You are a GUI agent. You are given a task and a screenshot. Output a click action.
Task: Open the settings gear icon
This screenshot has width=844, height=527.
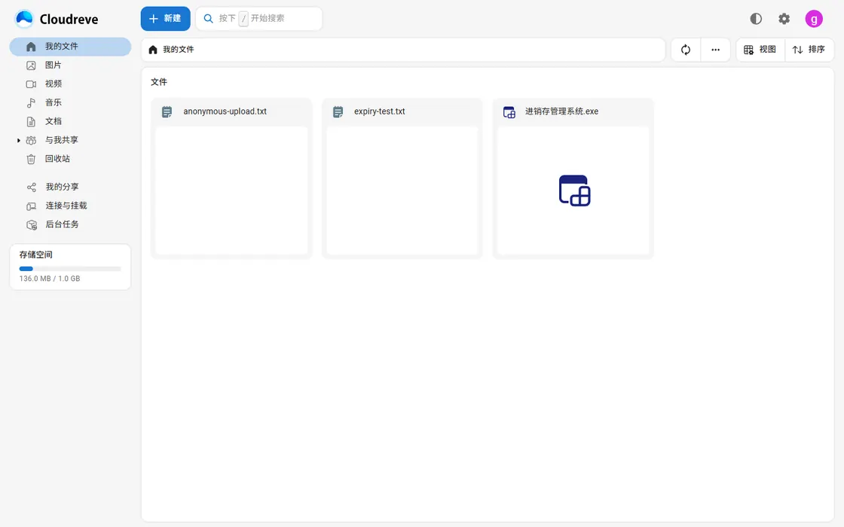click(x=784, y=19)
